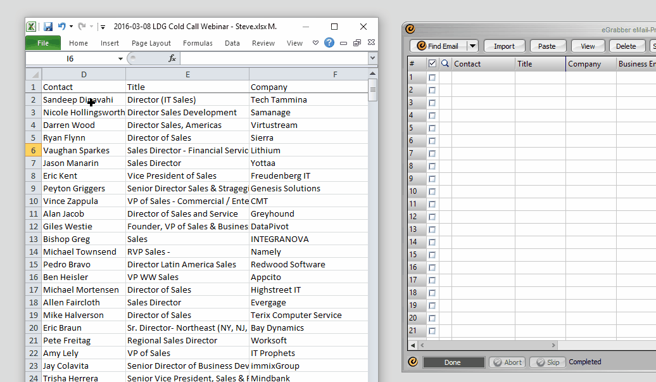656x382 pixels.
Task: Open Excel Help question mark icon
Action: click(x=329, y=43)
